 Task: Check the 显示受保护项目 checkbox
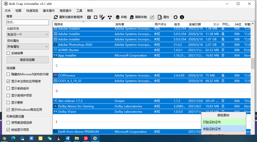(8, 95)
